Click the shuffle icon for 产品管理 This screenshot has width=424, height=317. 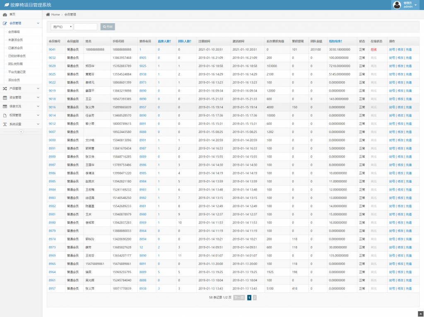pyautogui.click(x=5, y=89)
